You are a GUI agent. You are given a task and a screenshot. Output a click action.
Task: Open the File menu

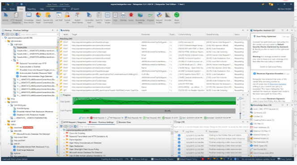(4, 9)
